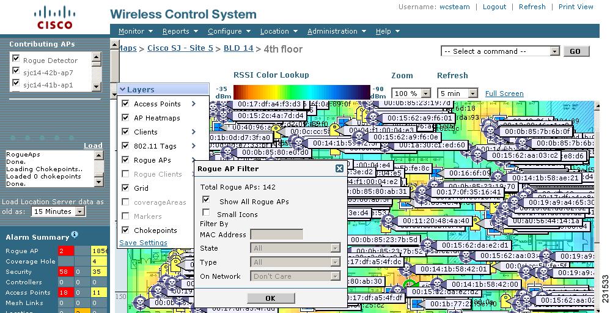This screenshot has height=313, width=610.
Task: Expand the Clients layer arrow
Action: click(x=194, y=131)
